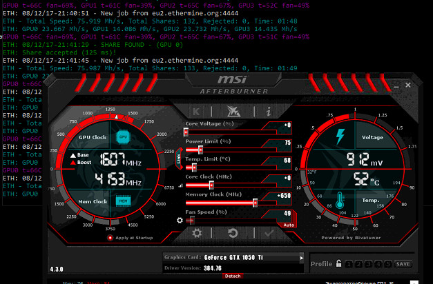Screen dimensions: 433x284
Task: Click the MSI dragon logo icon
Action: (233, 112)
